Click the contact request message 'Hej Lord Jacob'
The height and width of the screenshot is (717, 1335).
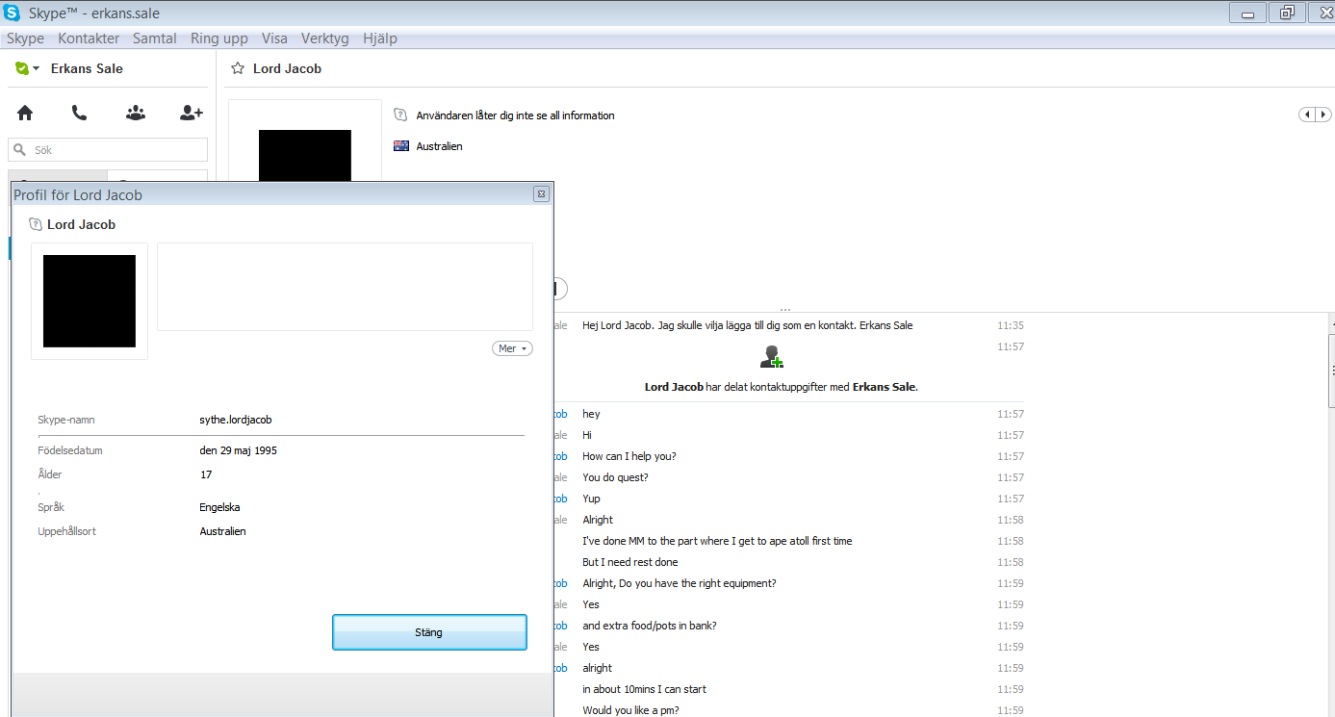[748, 325]
